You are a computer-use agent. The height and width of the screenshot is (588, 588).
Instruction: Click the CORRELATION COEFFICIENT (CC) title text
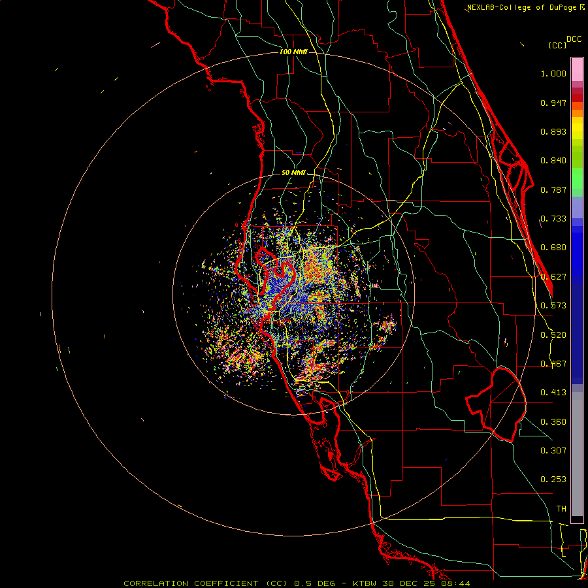206,583
